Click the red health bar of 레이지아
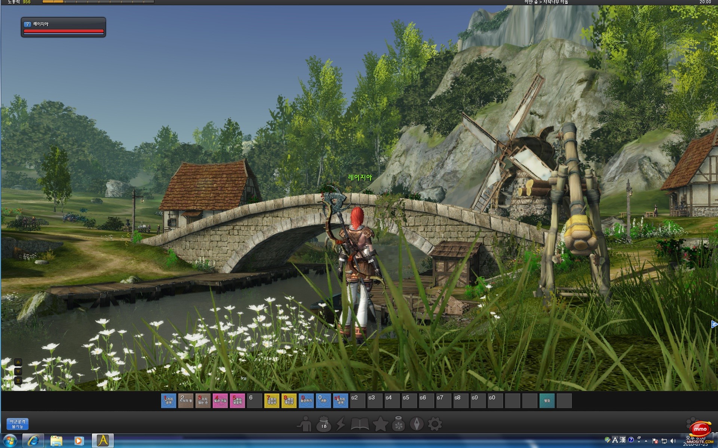This screenshot has height=448, width=718. click(x=64, y=31)
